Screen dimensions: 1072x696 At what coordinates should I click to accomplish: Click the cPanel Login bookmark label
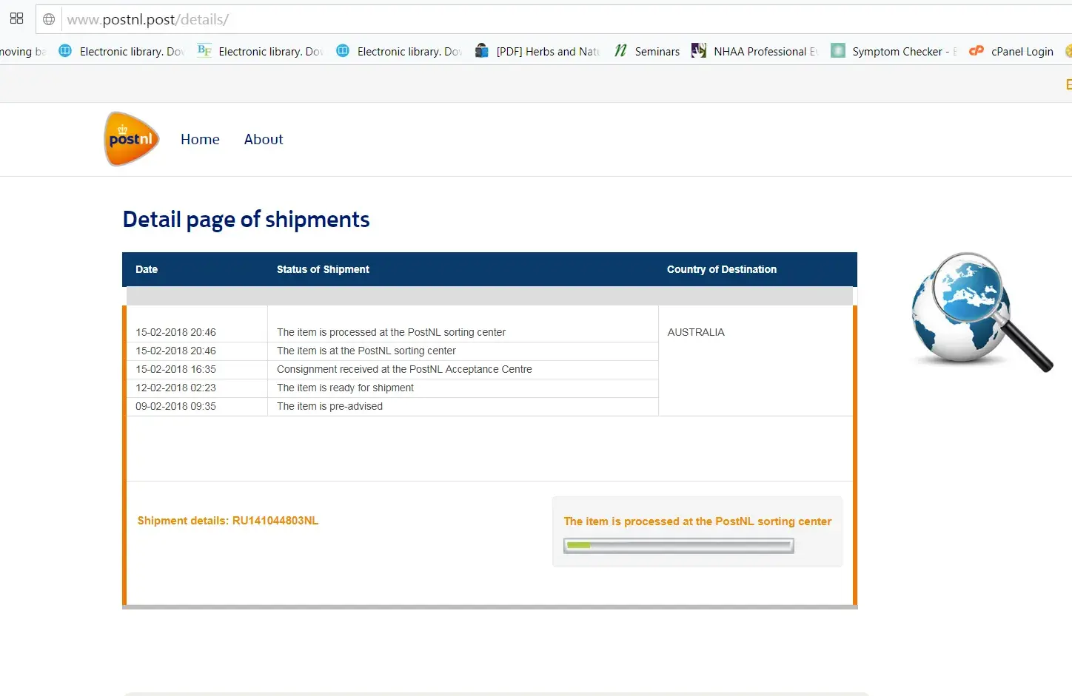pos(1022,51)
